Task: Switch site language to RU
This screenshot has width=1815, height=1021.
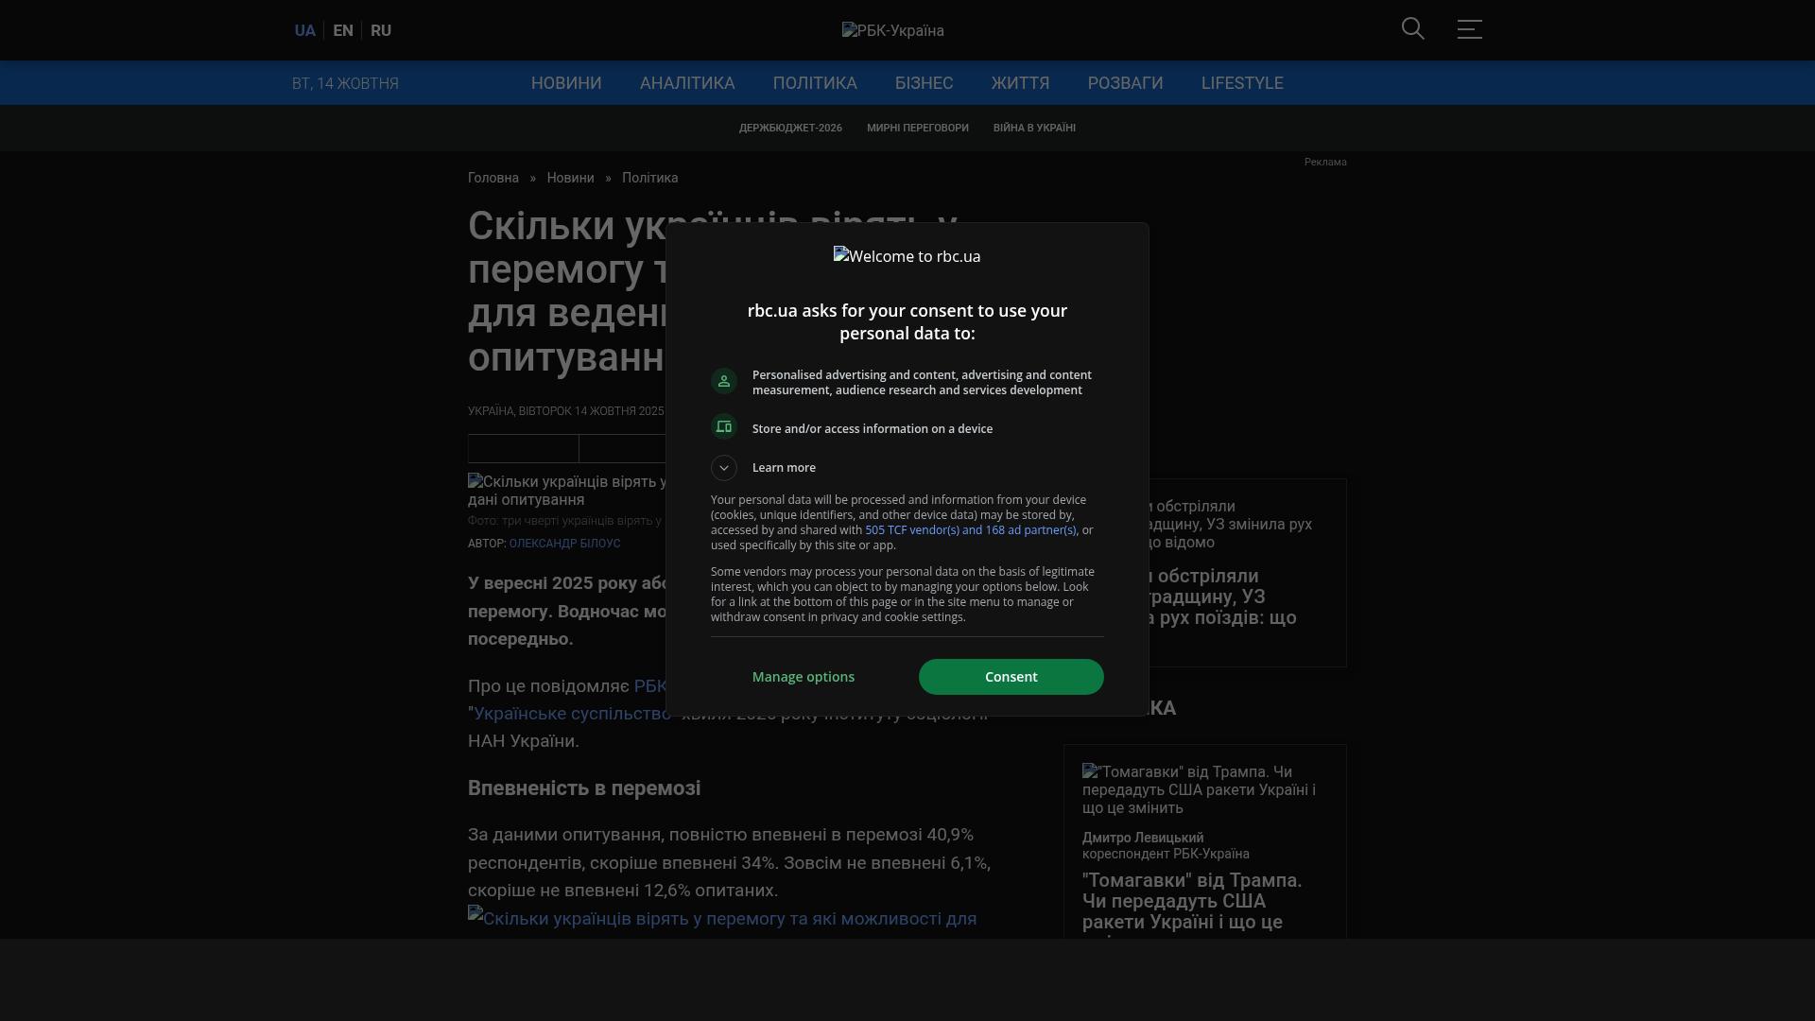Action: click(381, 29)
